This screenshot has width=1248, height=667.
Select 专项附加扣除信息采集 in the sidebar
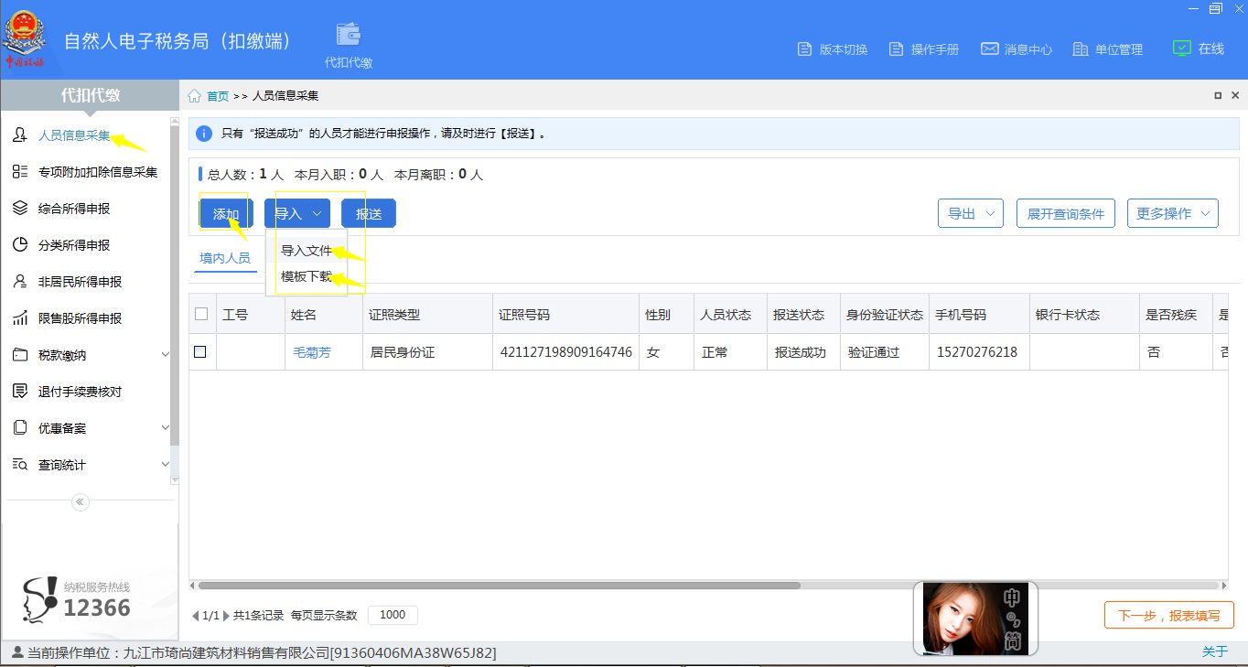[x=96, y=171]
